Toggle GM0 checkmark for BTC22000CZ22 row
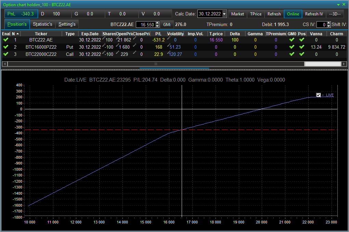Image resolution: width=349 pixels, height=232 pixels. [292, 54]
